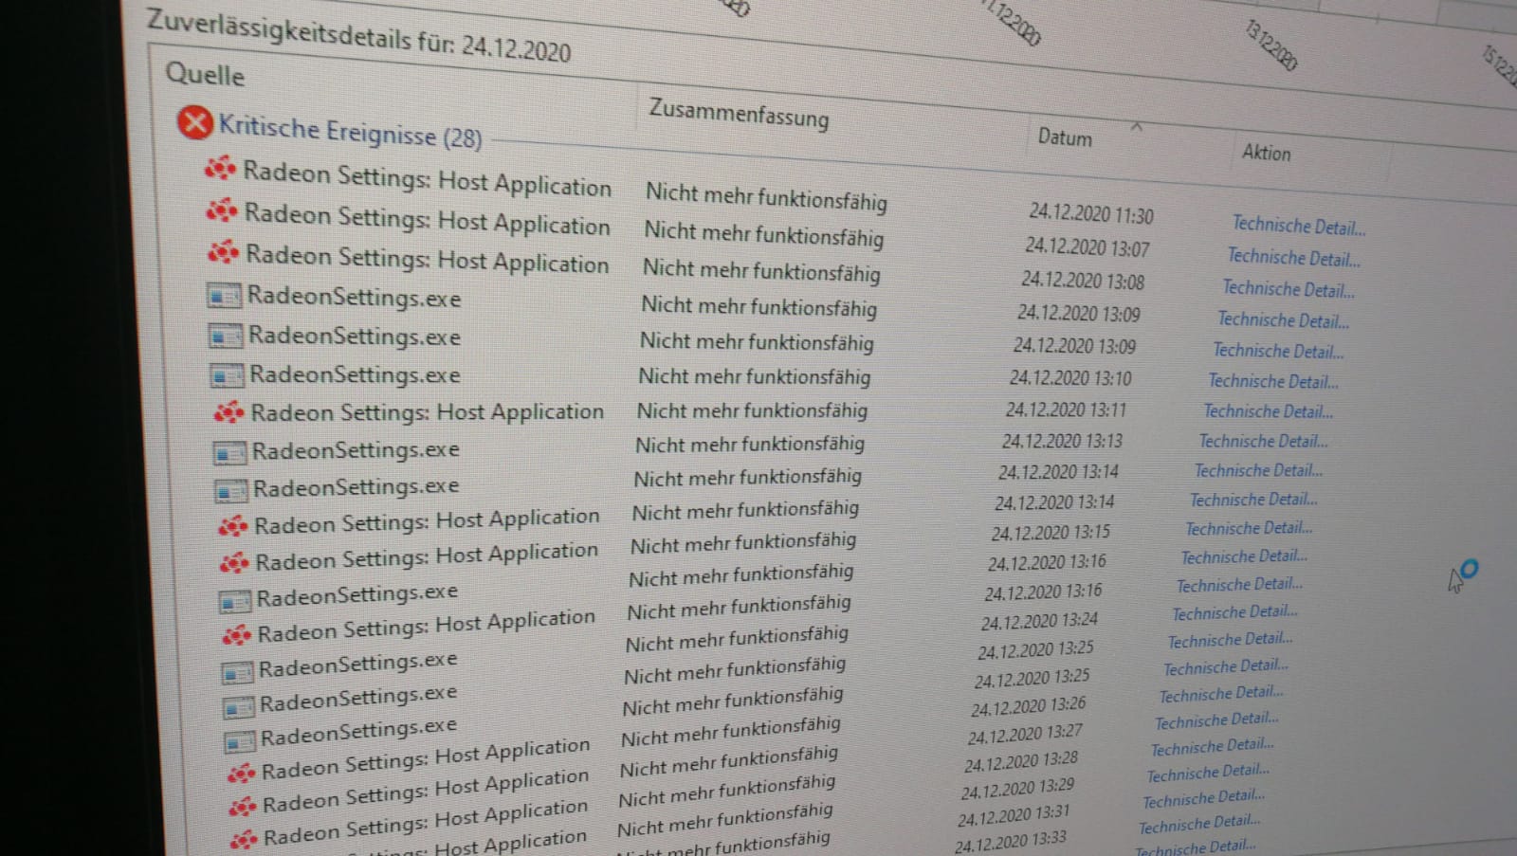The image size is (1517, 856).
Task: Click the exe icon of the 13:24 entry
Action: click(237, 672)
